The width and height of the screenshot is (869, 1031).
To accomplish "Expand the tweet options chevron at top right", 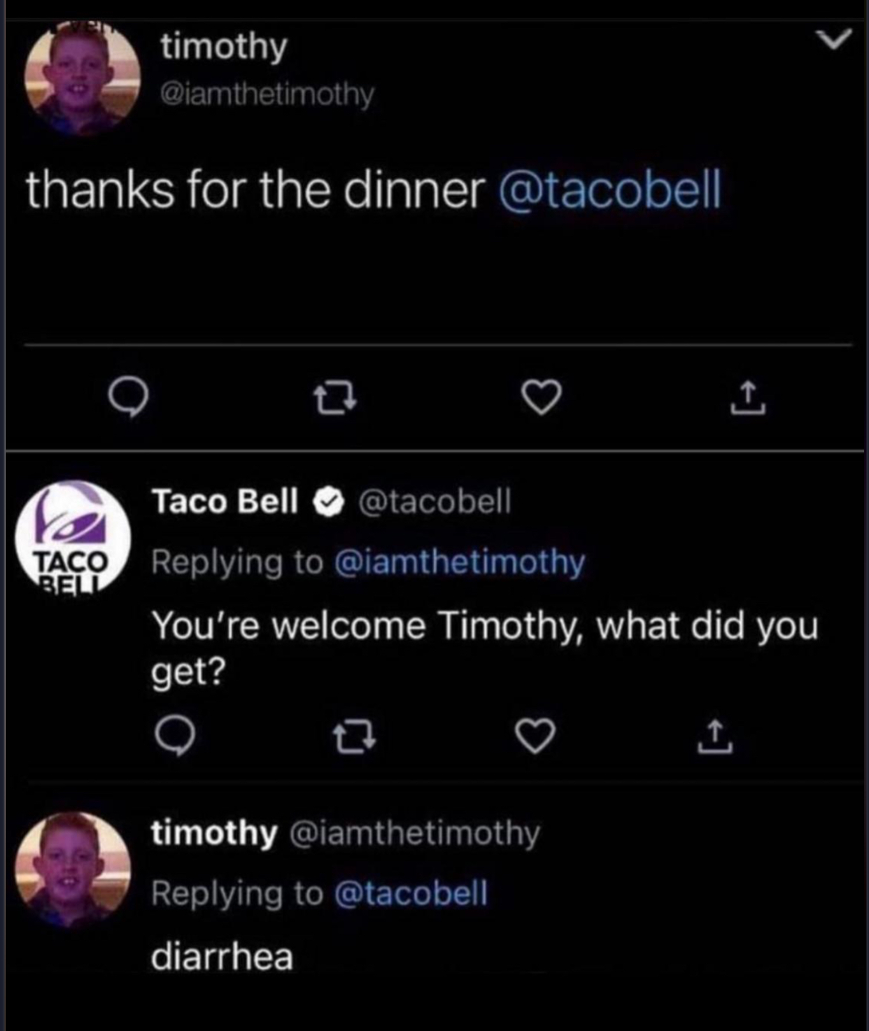I will pyautogui.click(x=835, y=40).
